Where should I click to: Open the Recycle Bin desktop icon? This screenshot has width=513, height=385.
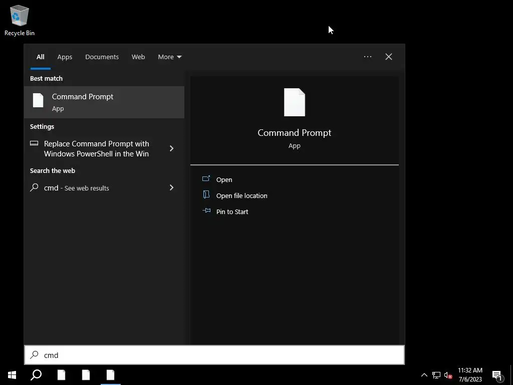coord(20,20)
